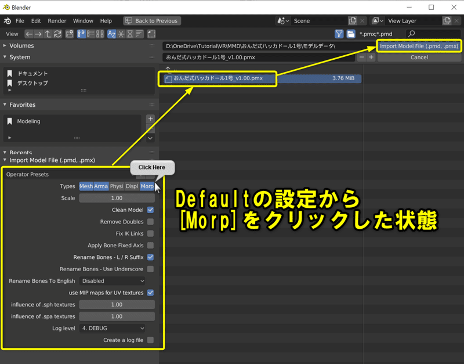Open the Scene browse dropdown icon
Screen dimensions: 464x364
(x=282, y=21)
